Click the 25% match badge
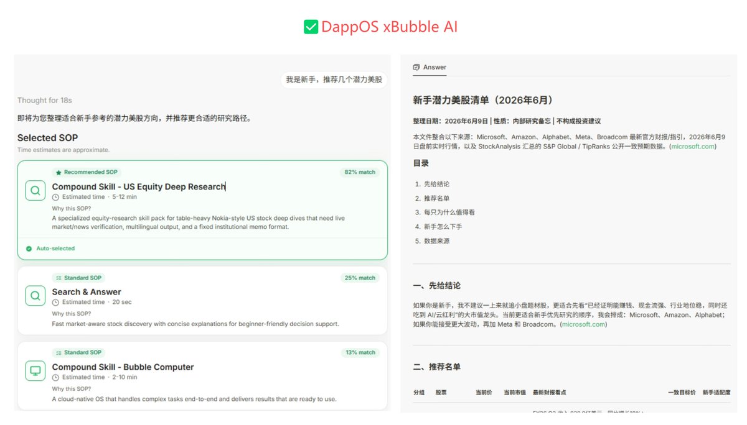 coord(360,278)
